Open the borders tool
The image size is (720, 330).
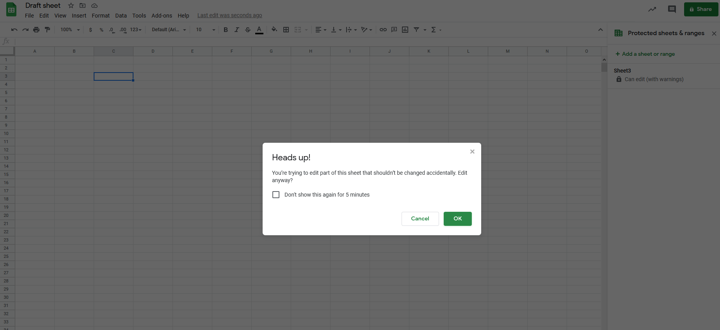[x=286, y=30]
